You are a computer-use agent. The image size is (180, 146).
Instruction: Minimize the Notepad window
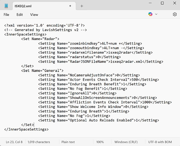pyautogui.click(x=149, y=3)
